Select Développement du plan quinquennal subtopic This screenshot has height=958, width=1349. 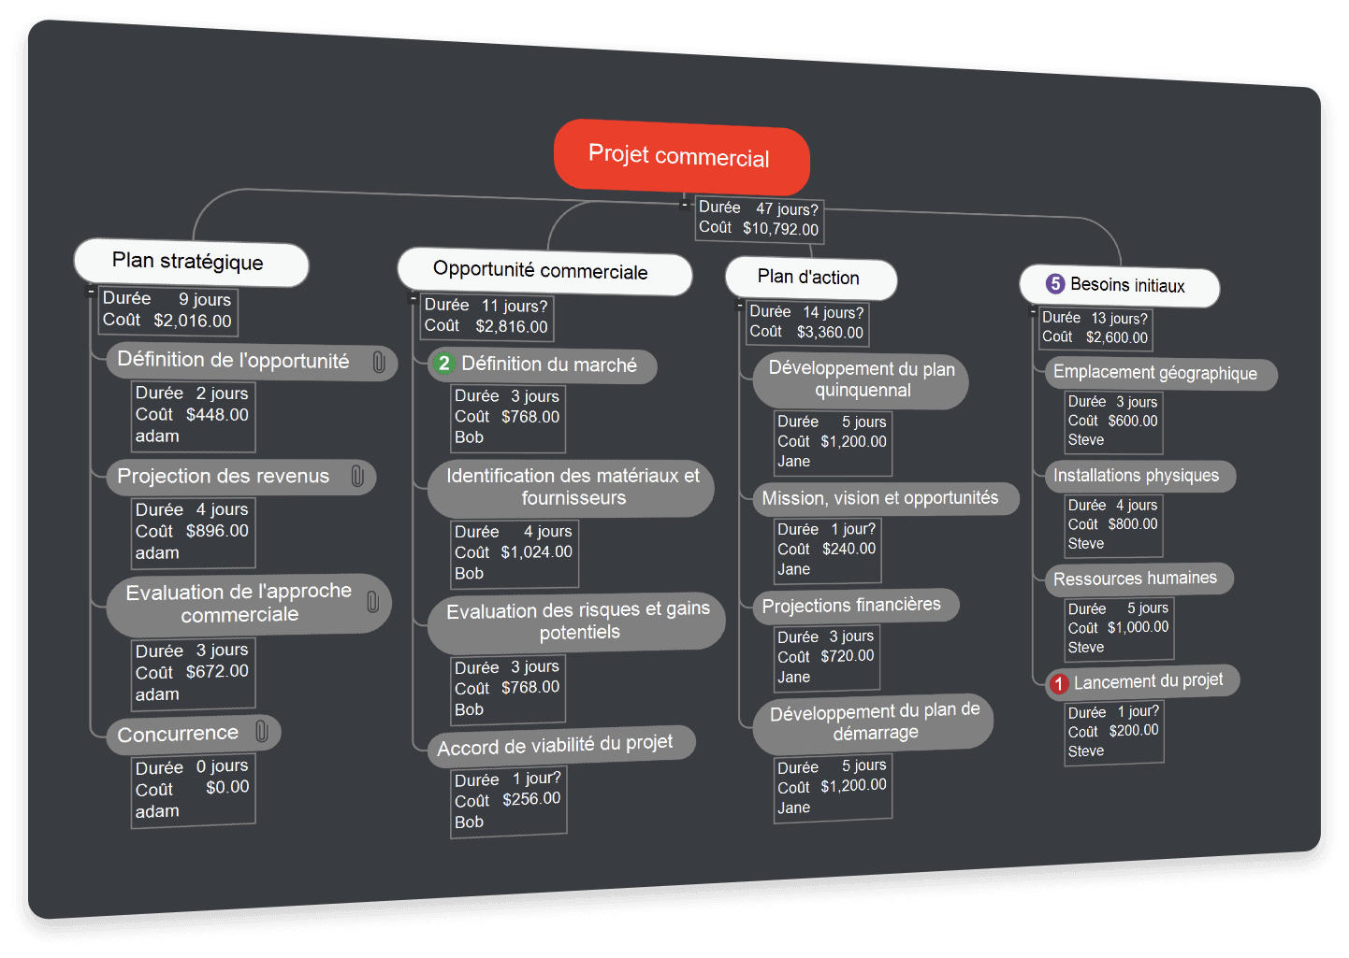(x=861, y=380)
